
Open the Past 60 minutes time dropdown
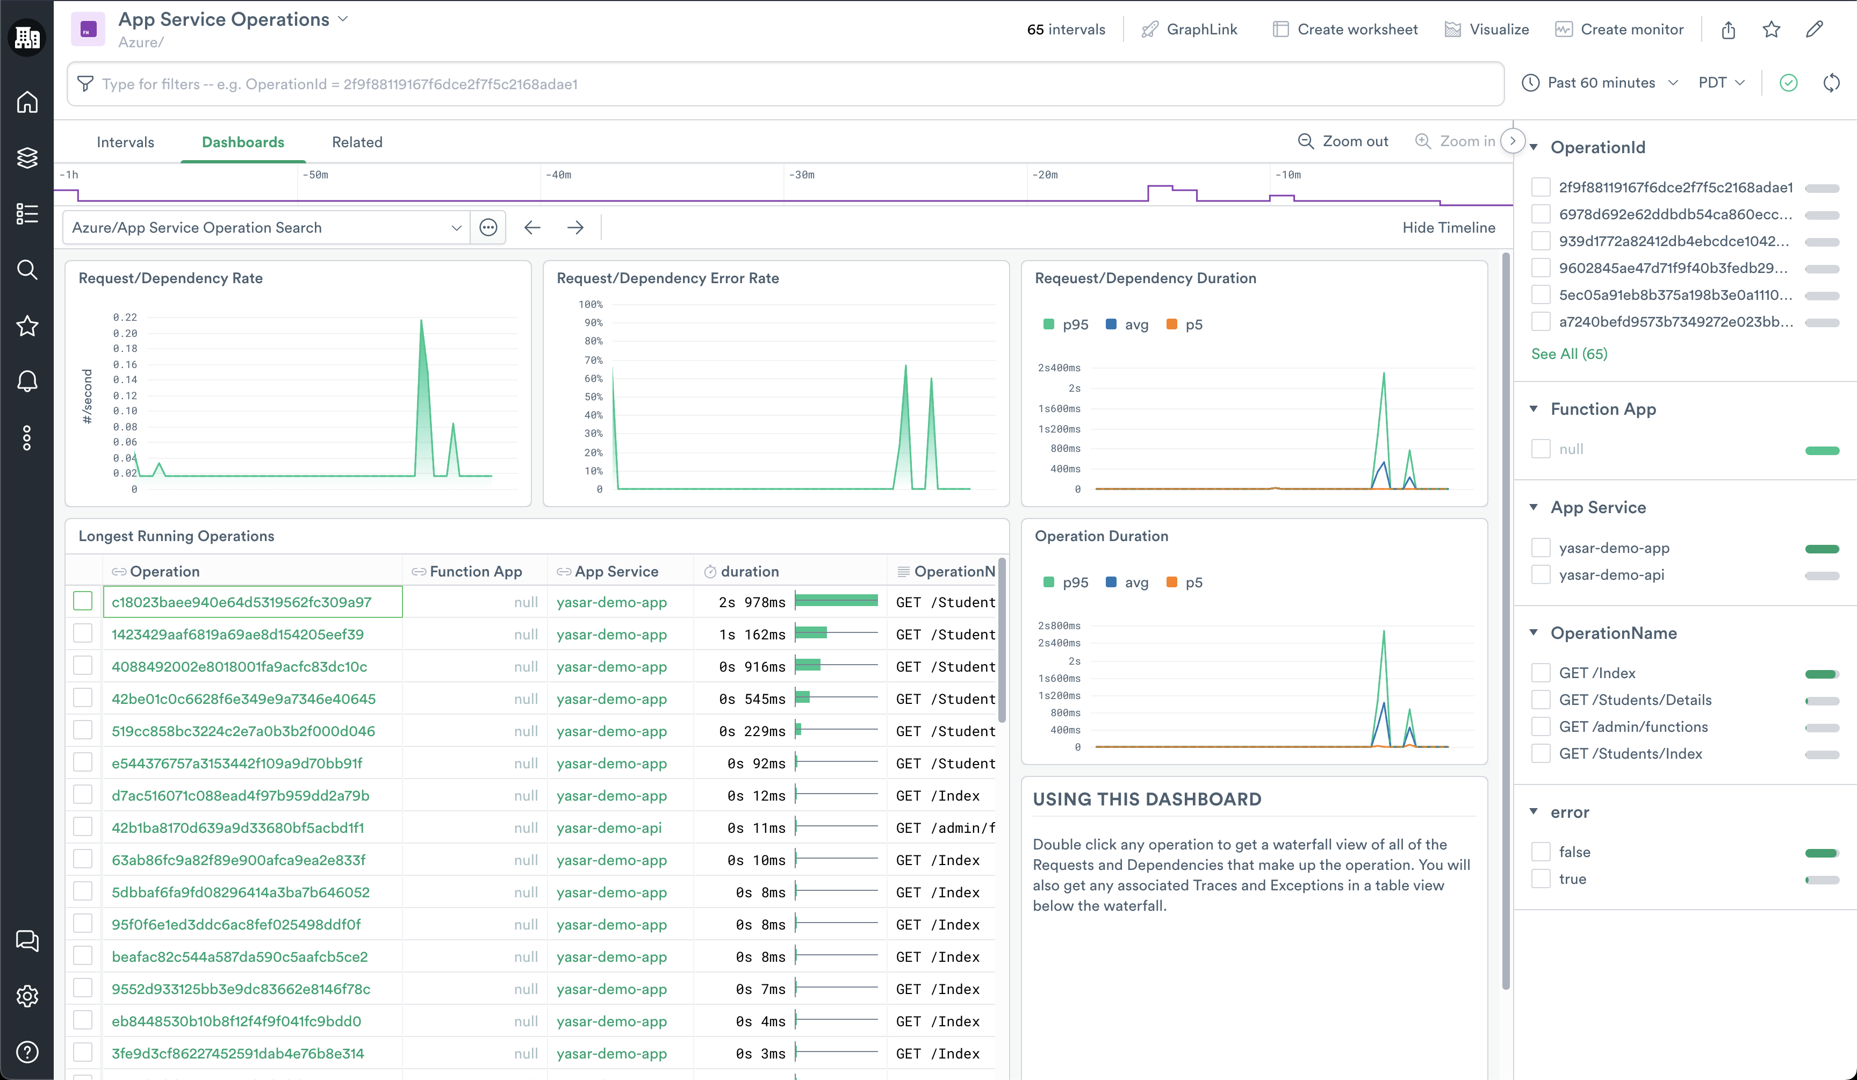[1601, 83]
